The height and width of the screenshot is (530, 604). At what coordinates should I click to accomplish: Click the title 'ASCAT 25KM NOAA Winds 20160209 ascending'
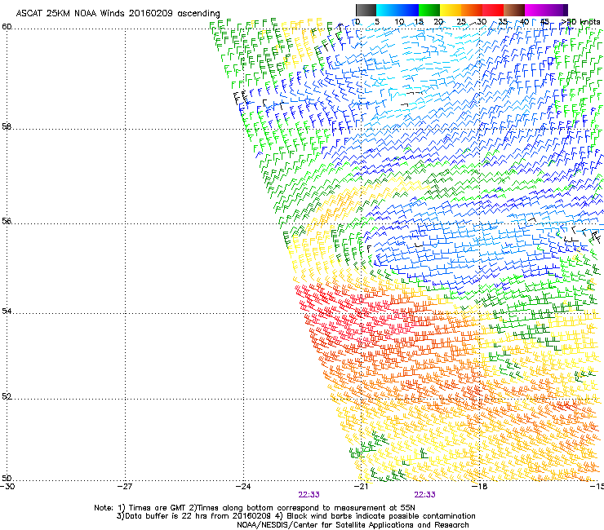coord(118,14)
